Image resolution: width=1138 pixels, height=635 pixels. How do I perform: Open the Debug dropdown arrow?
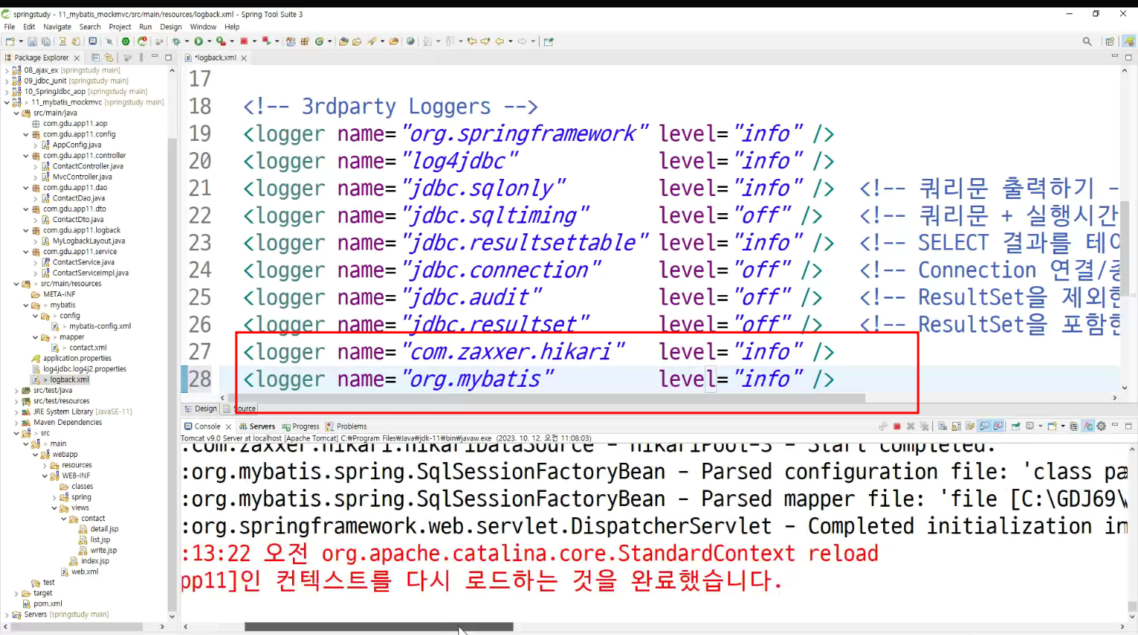click(x=187, y=42)
